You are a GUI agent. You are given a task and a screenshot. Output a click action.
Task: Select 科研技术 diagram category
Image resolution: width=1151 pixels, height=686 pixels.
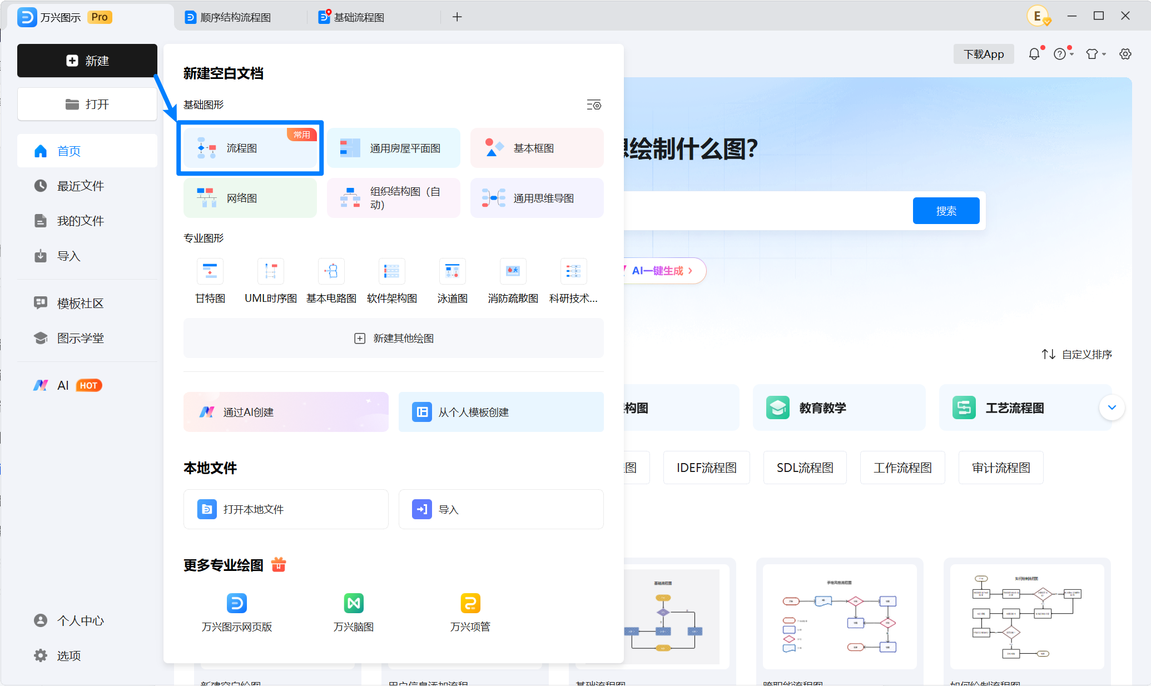tap(574, 281)
